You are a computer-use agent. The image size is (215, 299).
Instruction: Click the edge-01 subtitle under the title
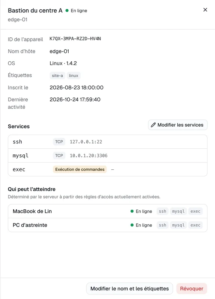click(18, 20)
